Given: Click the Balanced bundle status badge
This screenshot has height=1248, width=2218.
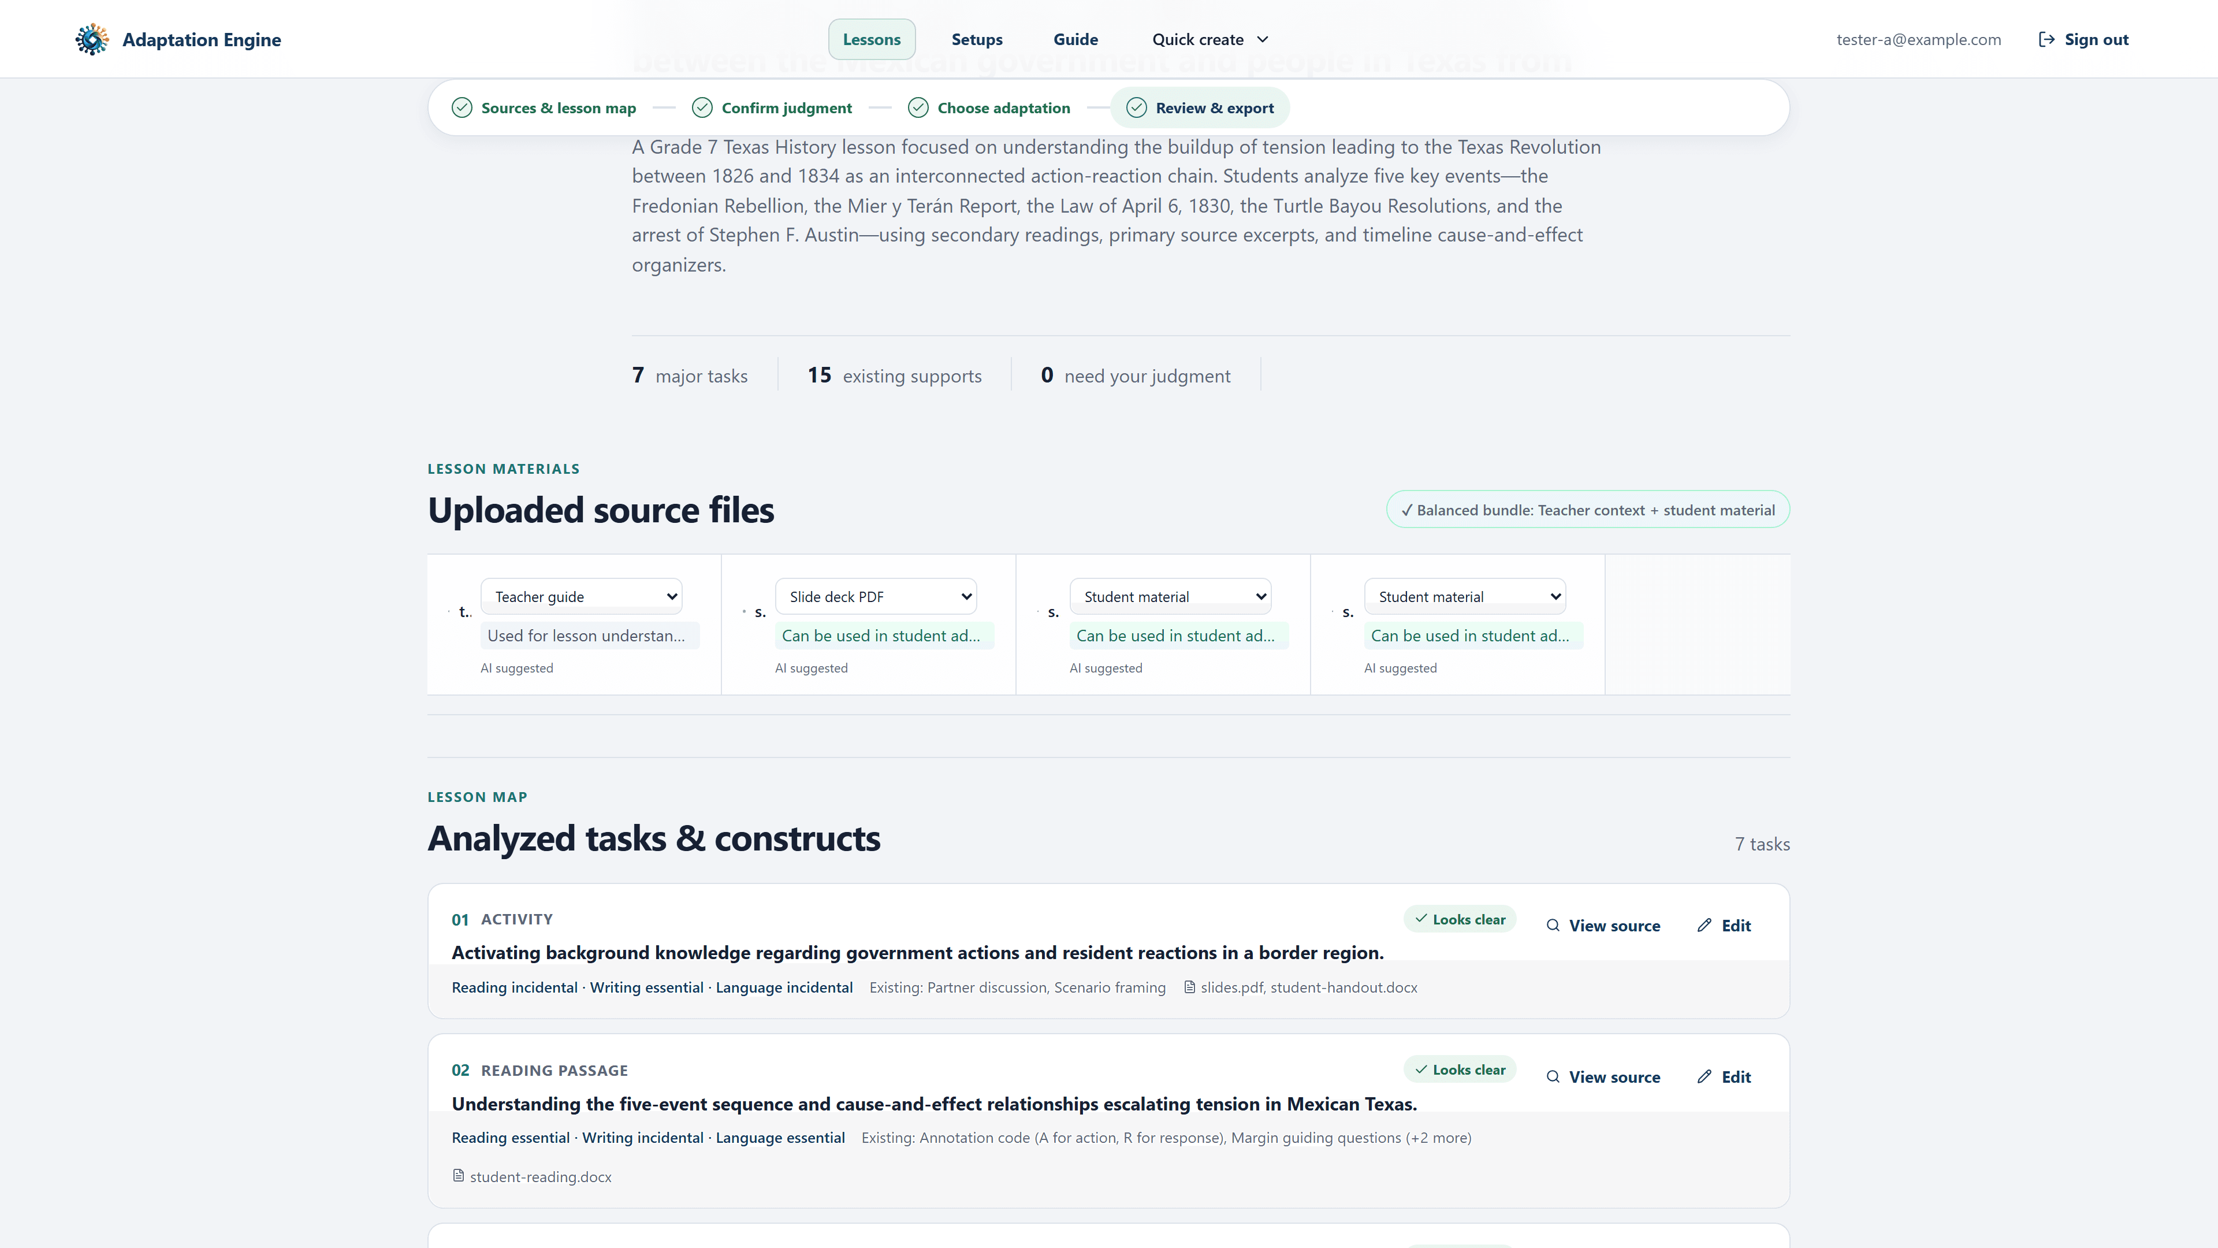Looking at the screenshot, I should point(1588,510).
